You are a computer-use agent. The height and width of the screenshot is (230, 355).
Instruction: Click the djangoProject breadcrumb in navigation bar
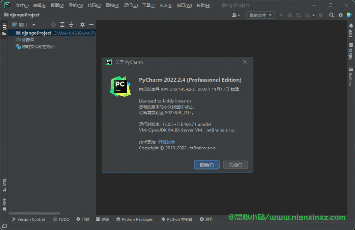(x=22, y=15)
